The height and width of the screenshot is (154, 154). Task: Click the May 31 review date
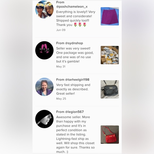coord(61,66)
